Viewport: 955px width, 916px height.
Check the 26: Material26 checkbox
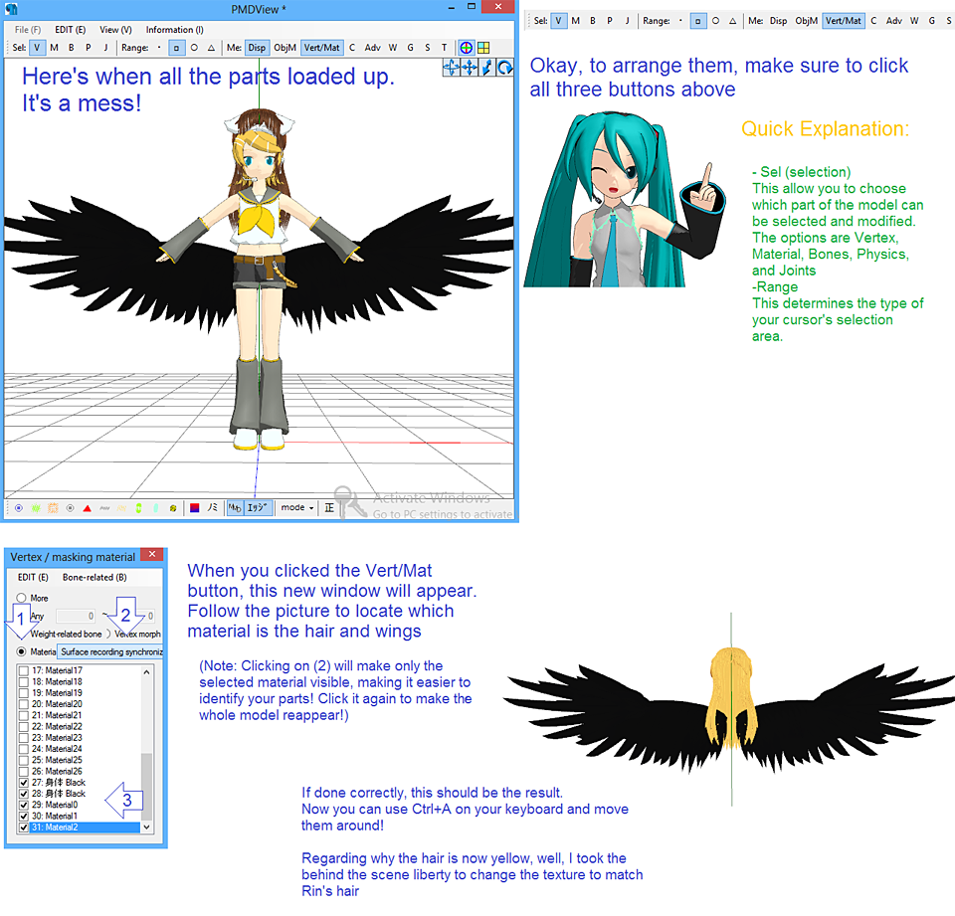click(x=24, y=771)
